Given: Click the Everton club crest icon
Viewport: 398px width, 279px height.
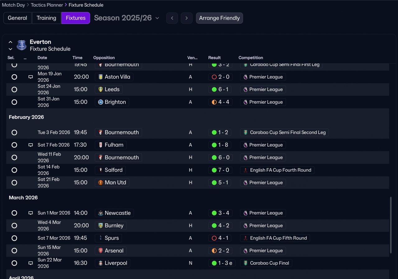Looking at the screenshot, I should pos(21,45).
